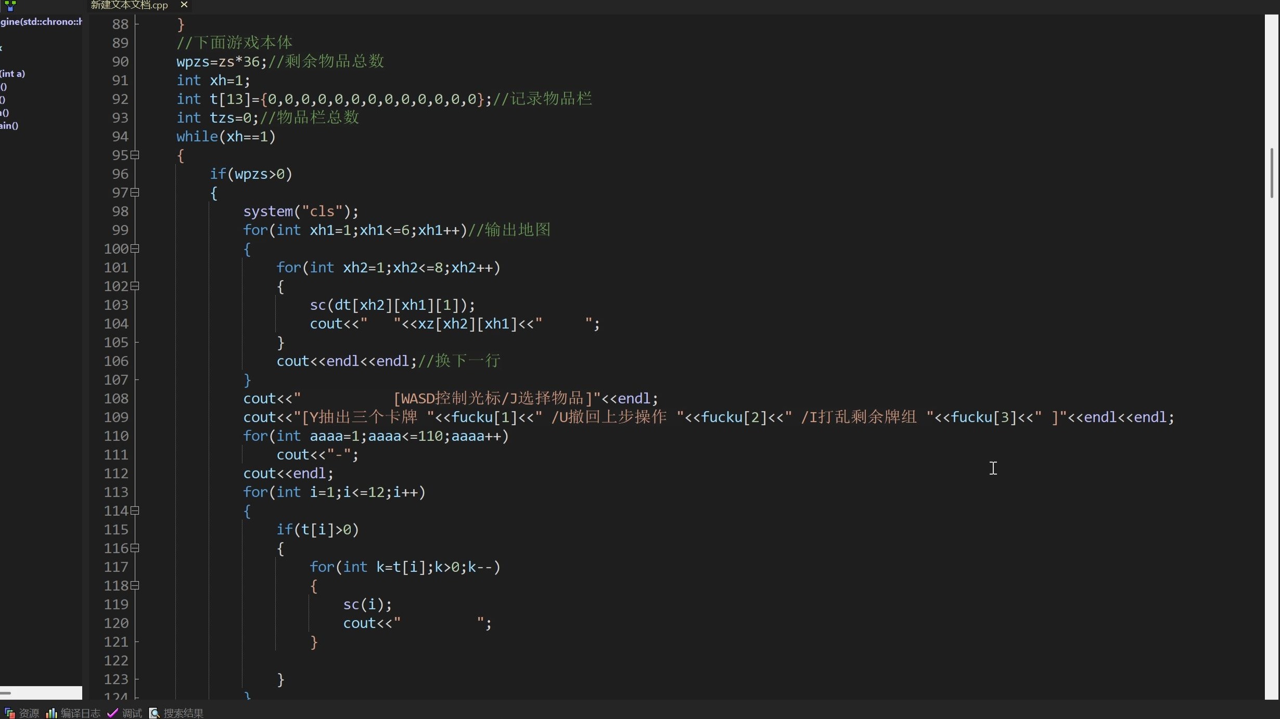Click line number 109 in the gutter
The height and width of the screenshot is (719, 1280).
tap(116, 417)
